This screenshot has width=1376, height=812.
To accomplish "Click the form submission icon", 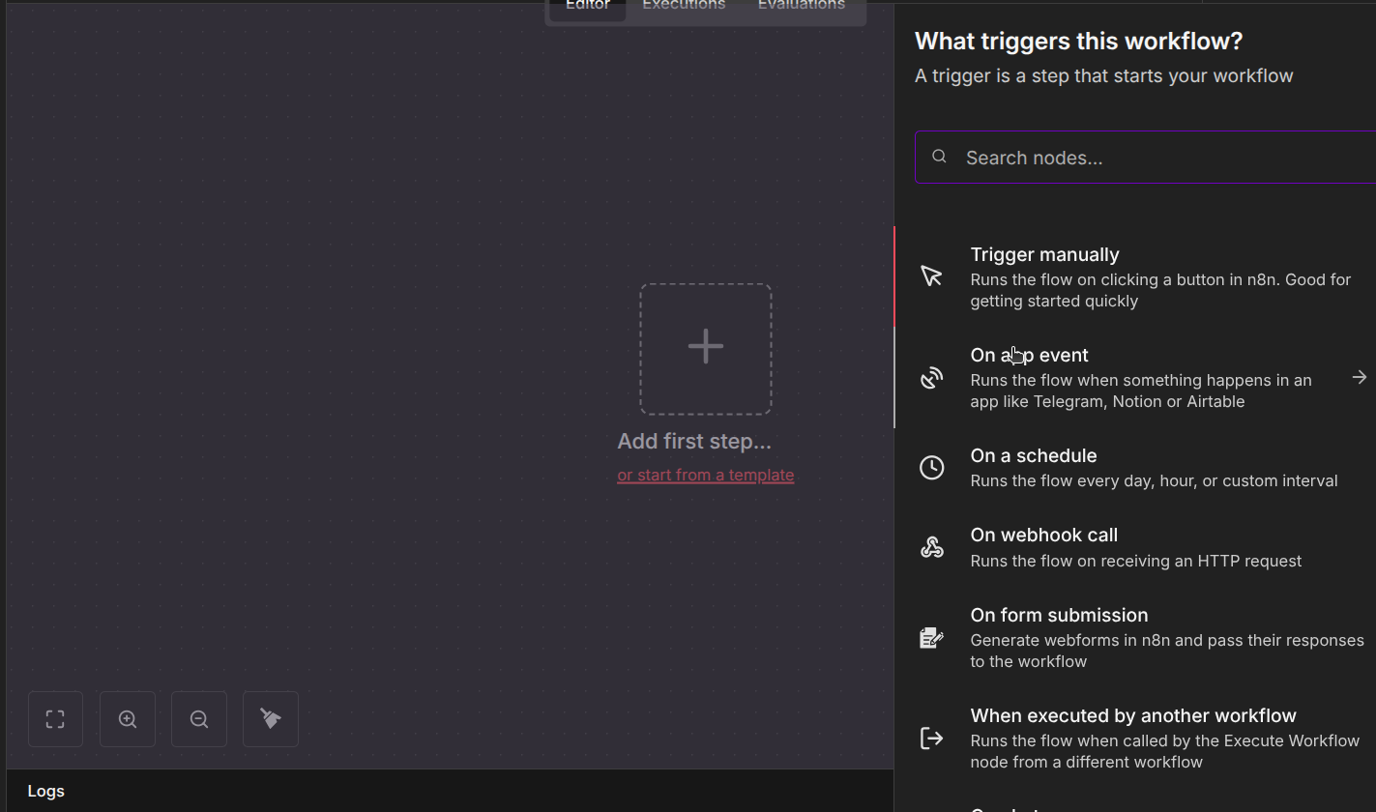I will [x=931, y=638].
